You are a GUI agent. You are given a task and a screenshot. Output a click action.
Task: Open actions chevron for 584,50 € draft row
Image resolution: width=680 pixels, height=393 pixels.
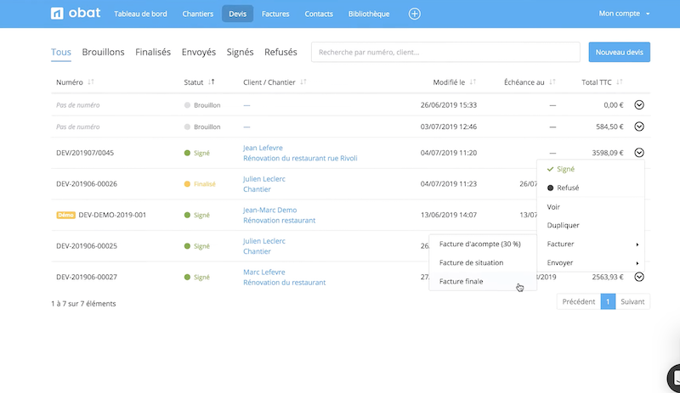pyautogui.click(x=639, y=126)
